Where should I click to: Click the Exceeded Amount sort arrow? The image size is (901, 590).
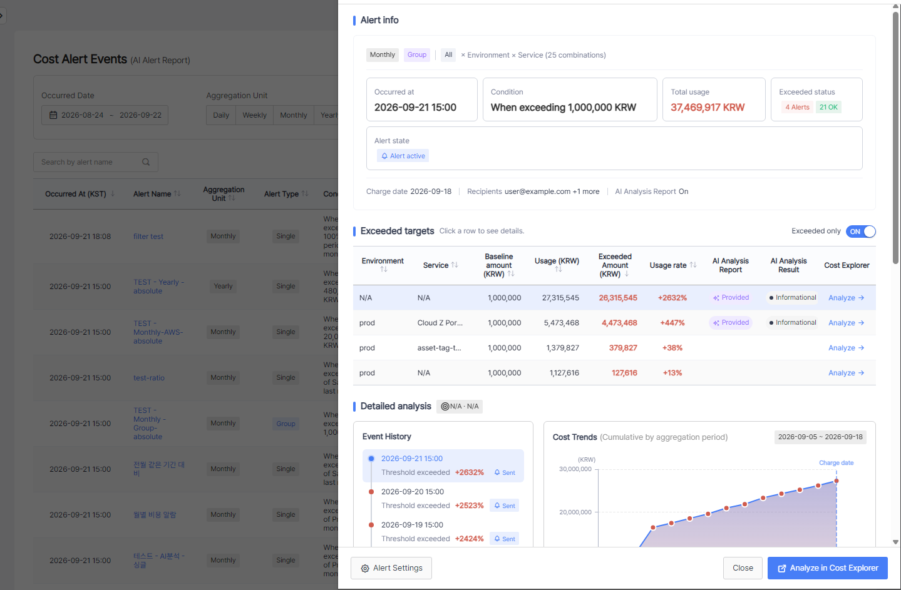[x=626, y=274]
